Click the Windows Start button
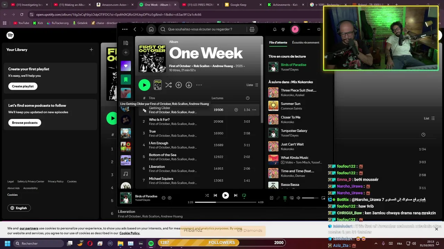Screen dimensions: 444x249 [7, 243]
